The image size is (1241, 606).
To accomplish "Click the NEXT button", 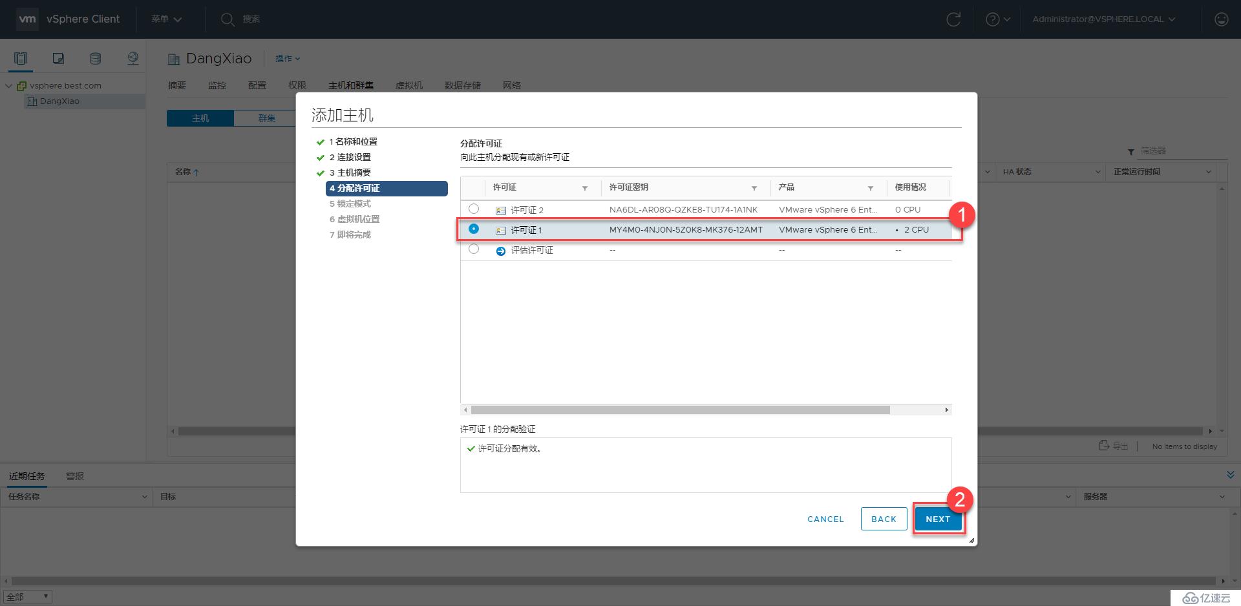I will coord(938,519).
